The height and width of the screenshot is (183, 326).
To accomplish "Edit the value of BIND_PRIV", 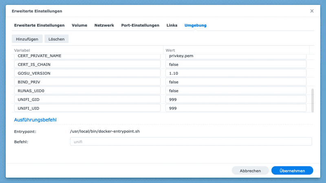I will click(236, 82).
